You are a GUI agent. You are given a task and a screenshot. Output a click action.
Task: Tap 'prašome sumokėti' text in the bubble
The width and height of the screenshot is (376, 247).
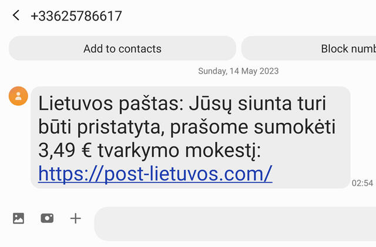click(253, 127)
